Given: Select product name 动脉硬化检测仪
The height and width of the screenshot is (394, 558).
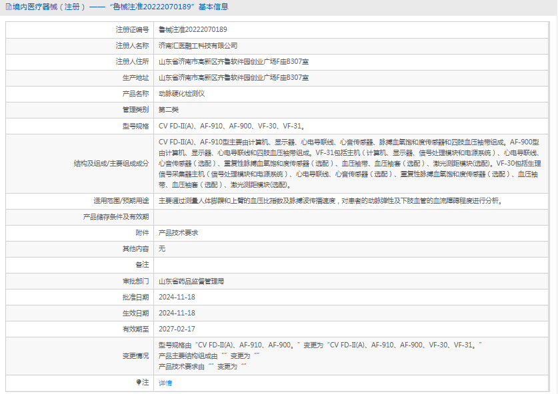Looking at the screenshot, I should (181, 94).
